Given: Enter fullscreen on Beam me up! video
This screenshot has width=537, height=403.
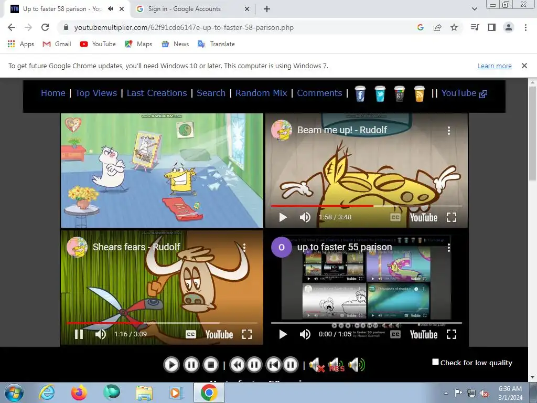Looking at the screenshot, I should point(452,217).
